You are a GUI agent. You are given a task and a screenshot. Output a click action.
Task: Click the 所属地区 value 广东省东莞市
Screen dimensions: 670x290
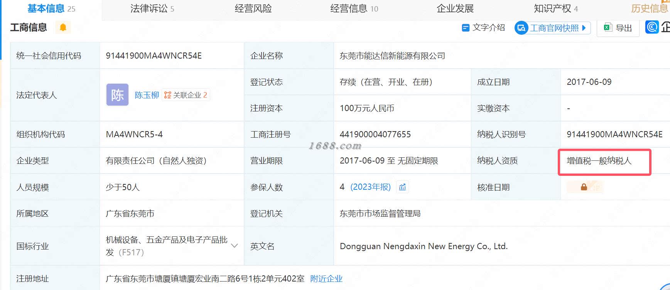(130, 214)
